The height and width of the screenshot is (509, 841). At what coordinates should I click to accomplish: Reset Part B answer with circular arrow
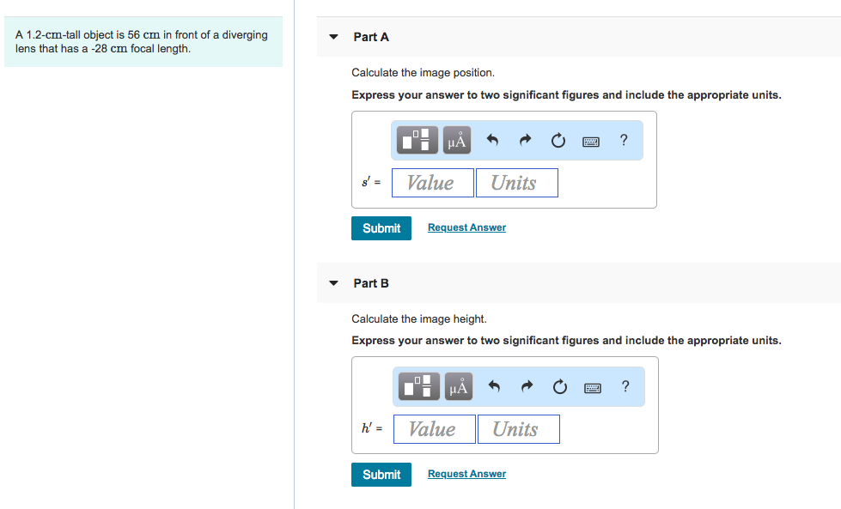point(560,386)
